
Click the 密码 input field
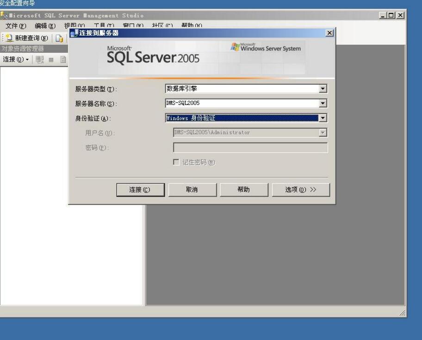(x=250, y=148)
